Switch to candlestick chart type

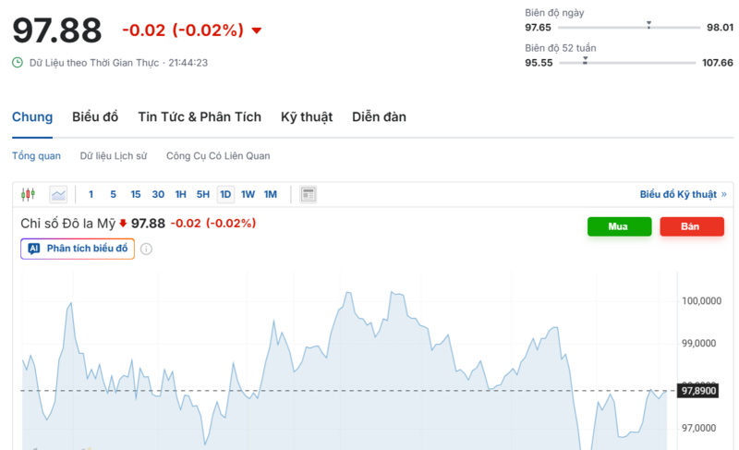pyautogui.click(x=28, y=194)
